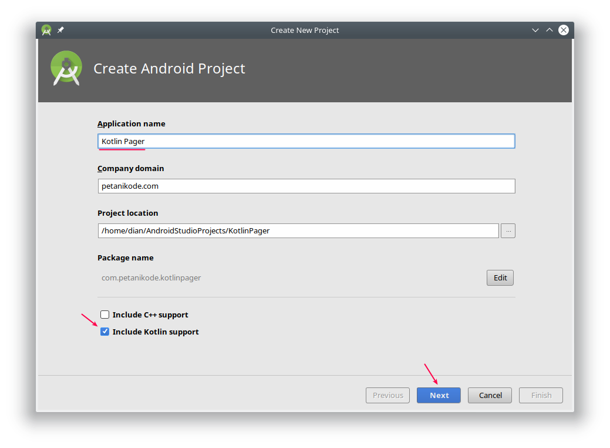This screenshot has height=448, width=610.
Task: Shade the window using the down chevron
Action: point(535,29)
